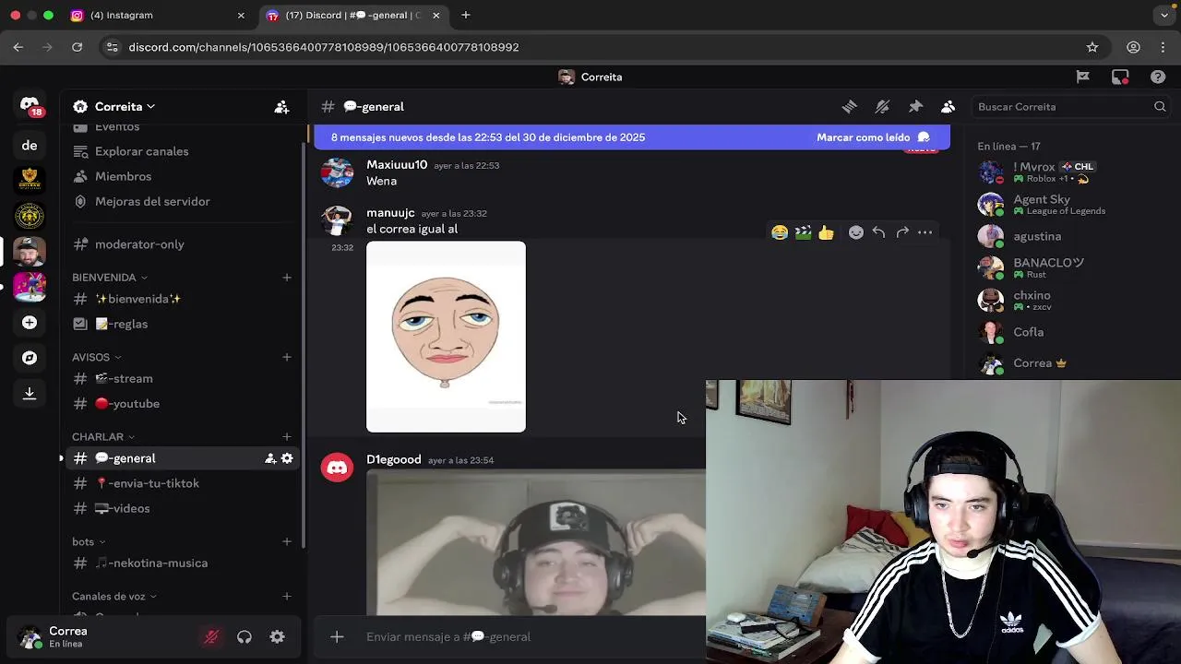Click Download apps icon in server bar
Screen dimensions: 1181x664
pos(30,393)
